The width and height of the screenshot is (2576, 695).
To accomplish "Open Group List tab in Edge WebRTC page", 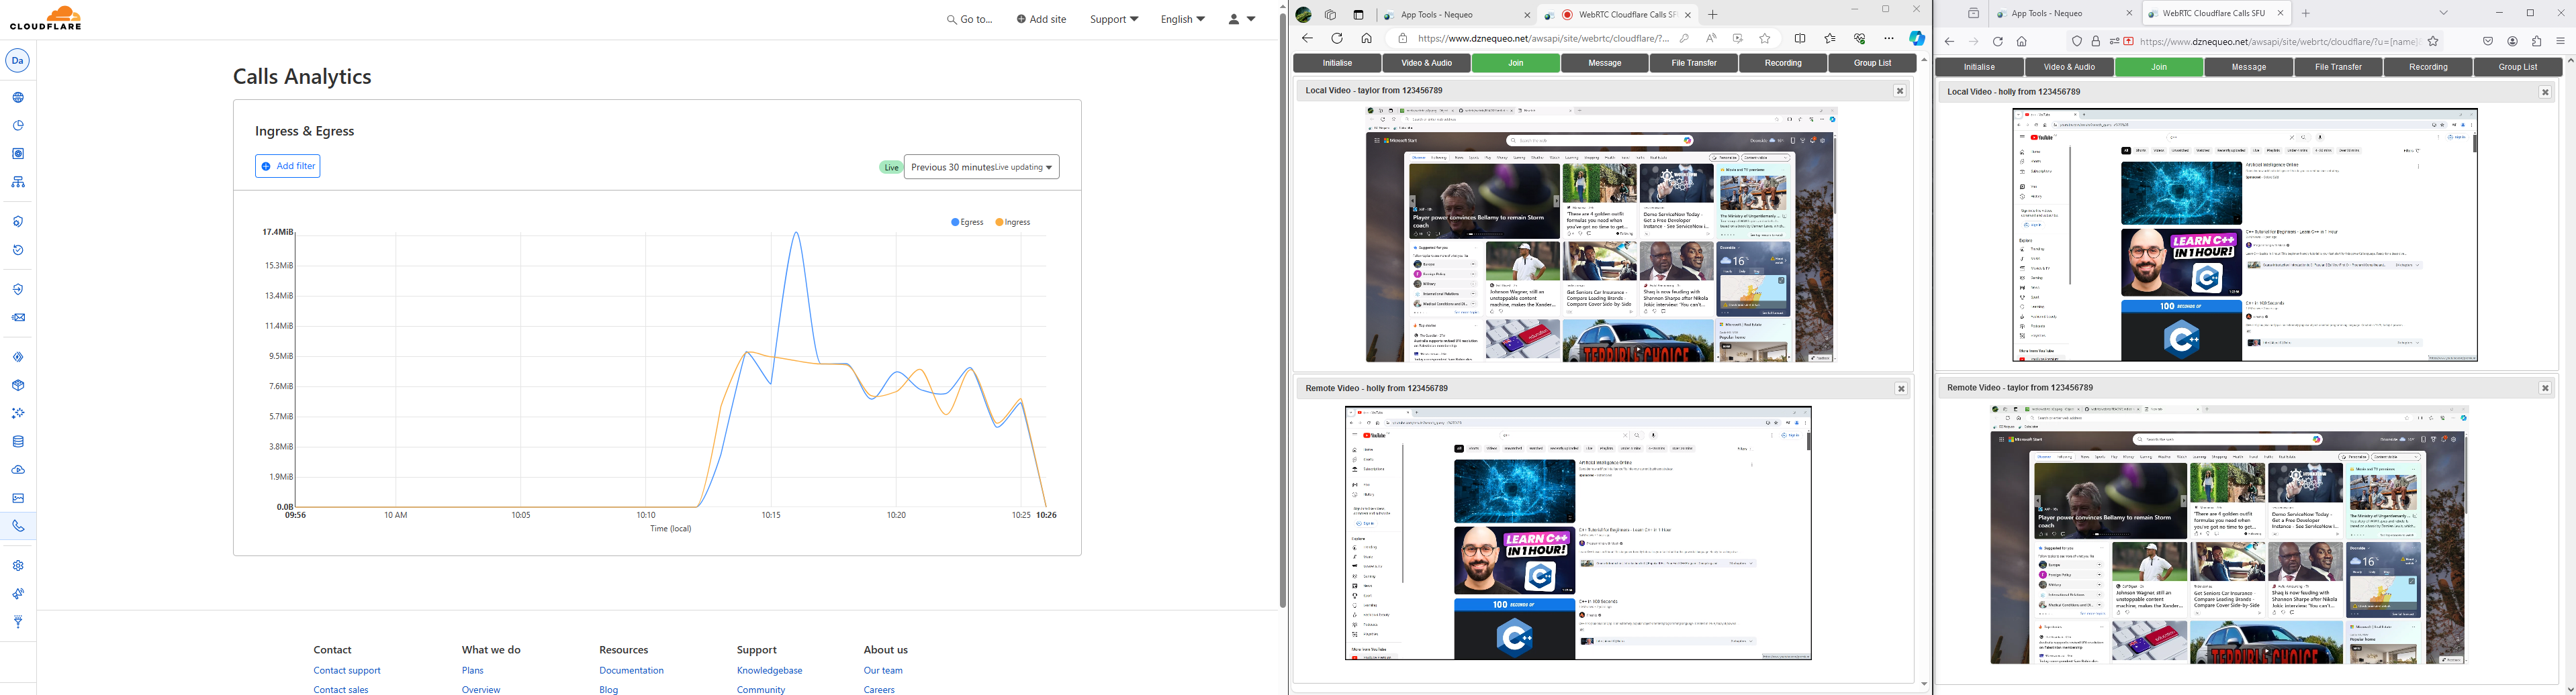I will [x=1872, y=63].
